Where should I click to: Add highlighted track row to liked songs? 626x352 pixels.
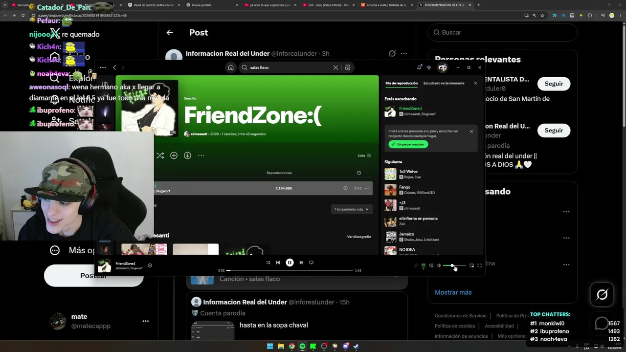click(345, 188)
